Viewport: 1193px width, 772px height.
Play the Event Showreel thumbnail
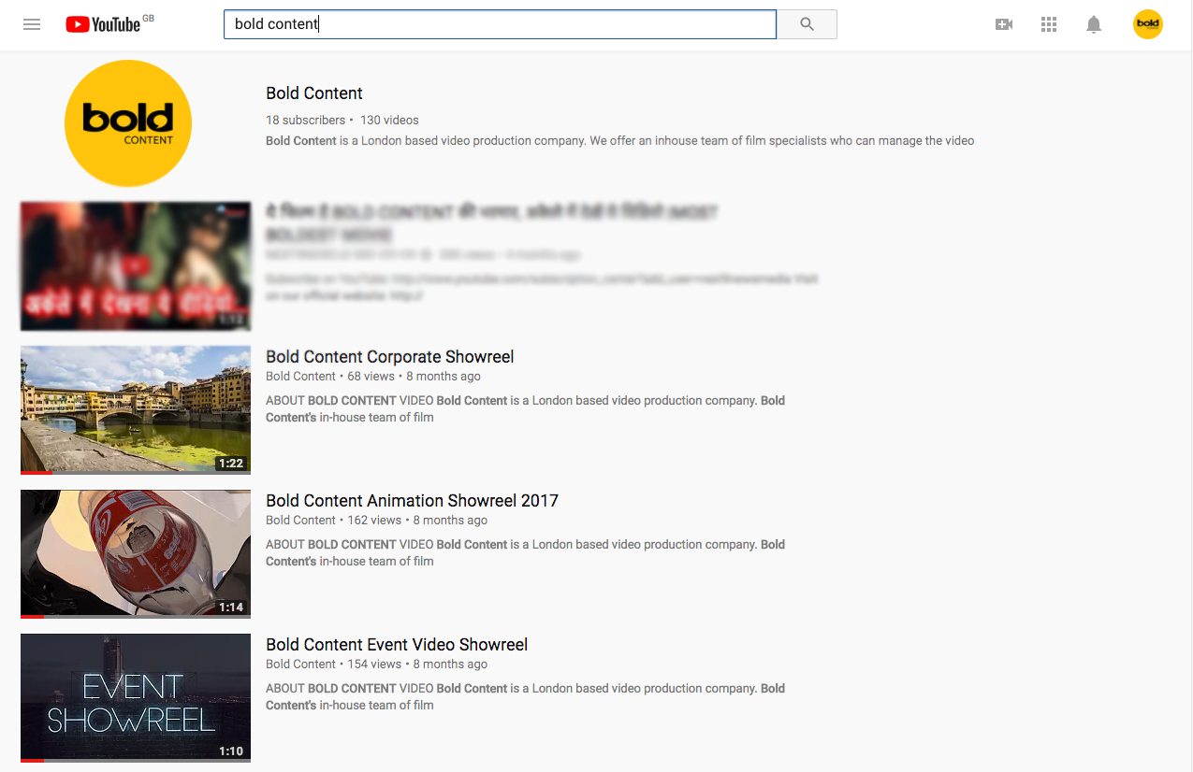click(x=136, y=698)
